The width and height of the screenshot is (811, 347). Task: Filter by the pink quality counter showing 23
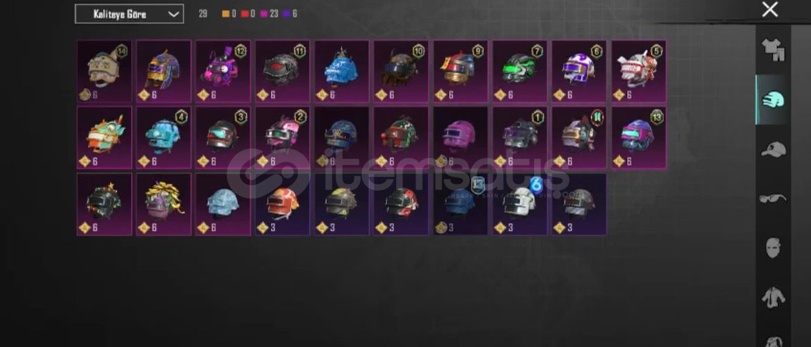point(269,14)
